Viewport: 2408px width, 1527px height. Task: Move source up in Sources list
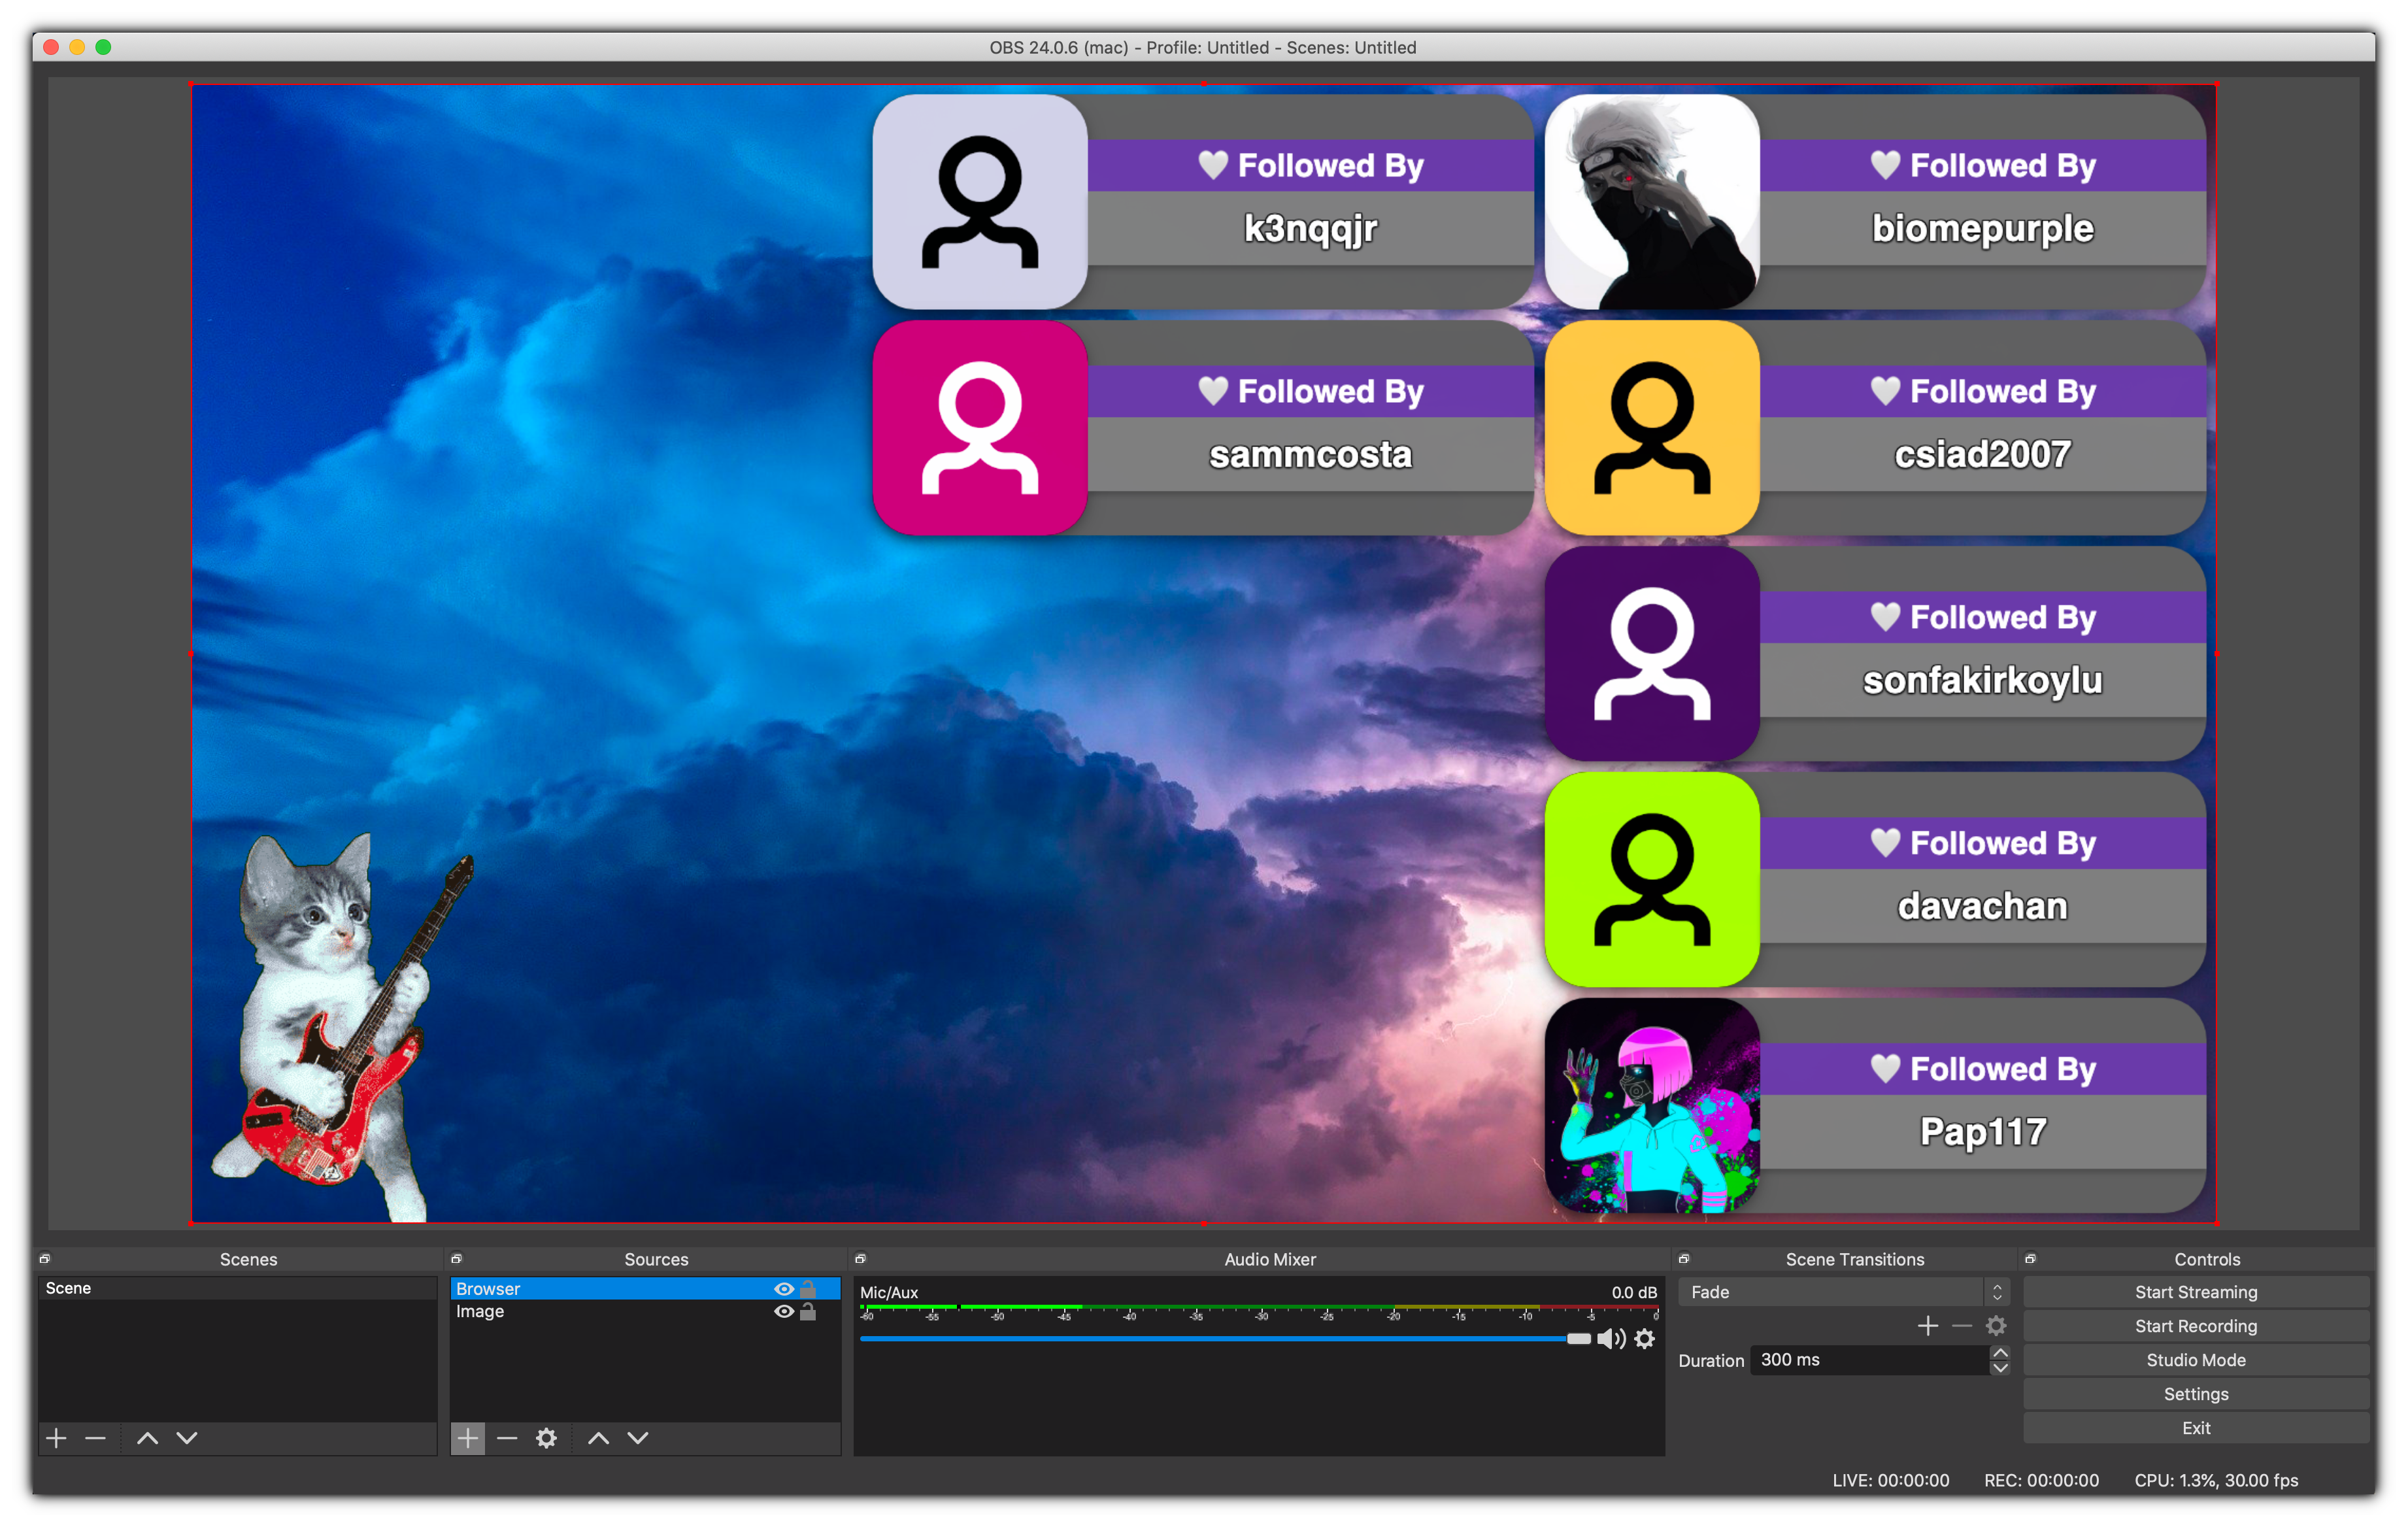[598, 1438]
